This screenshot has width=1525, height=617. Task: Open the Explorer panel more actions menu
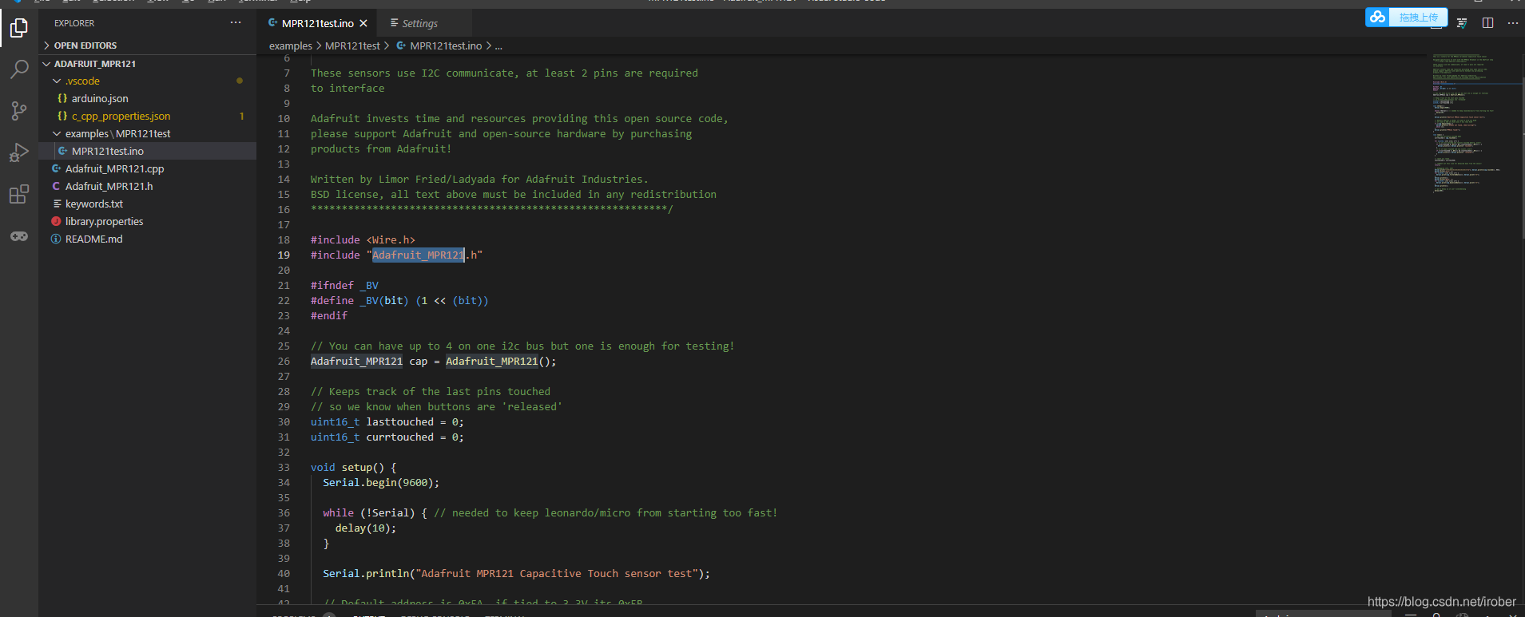(236, 23)
